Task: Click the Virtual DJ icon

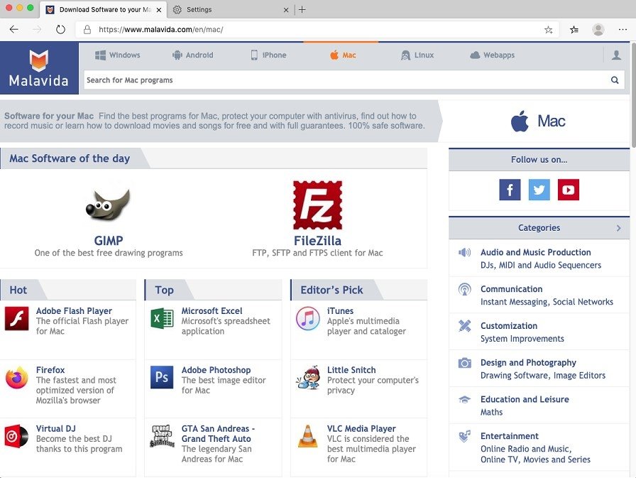Action: click(x=16, y=436)
